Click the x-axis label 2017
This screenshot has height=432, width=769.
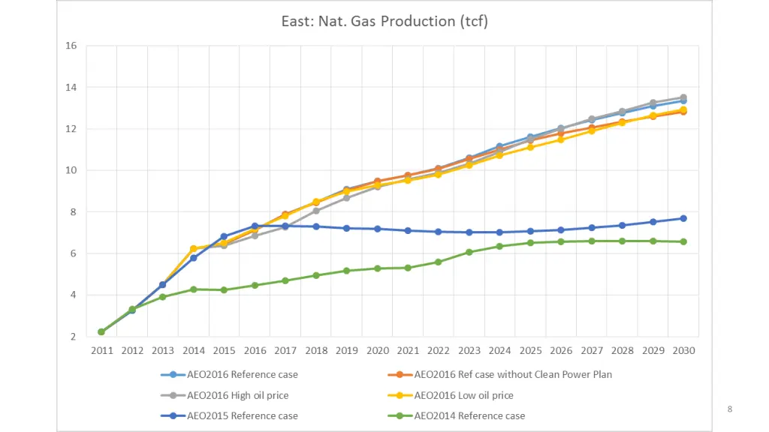tap(285, 351)
